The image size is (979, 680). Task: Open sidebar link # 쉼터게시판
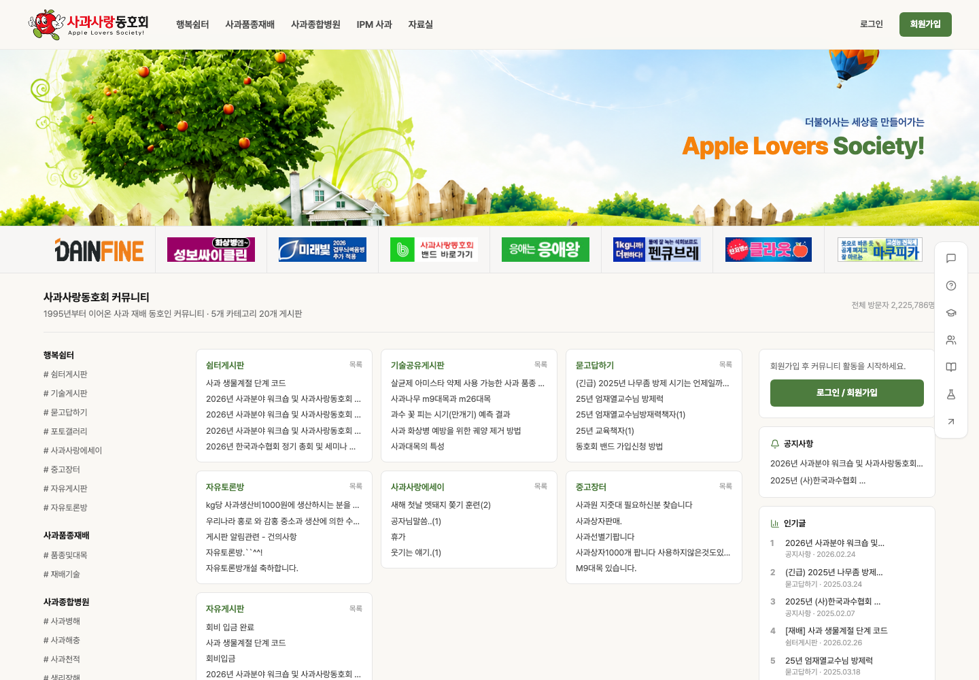(x=65, y=375)
